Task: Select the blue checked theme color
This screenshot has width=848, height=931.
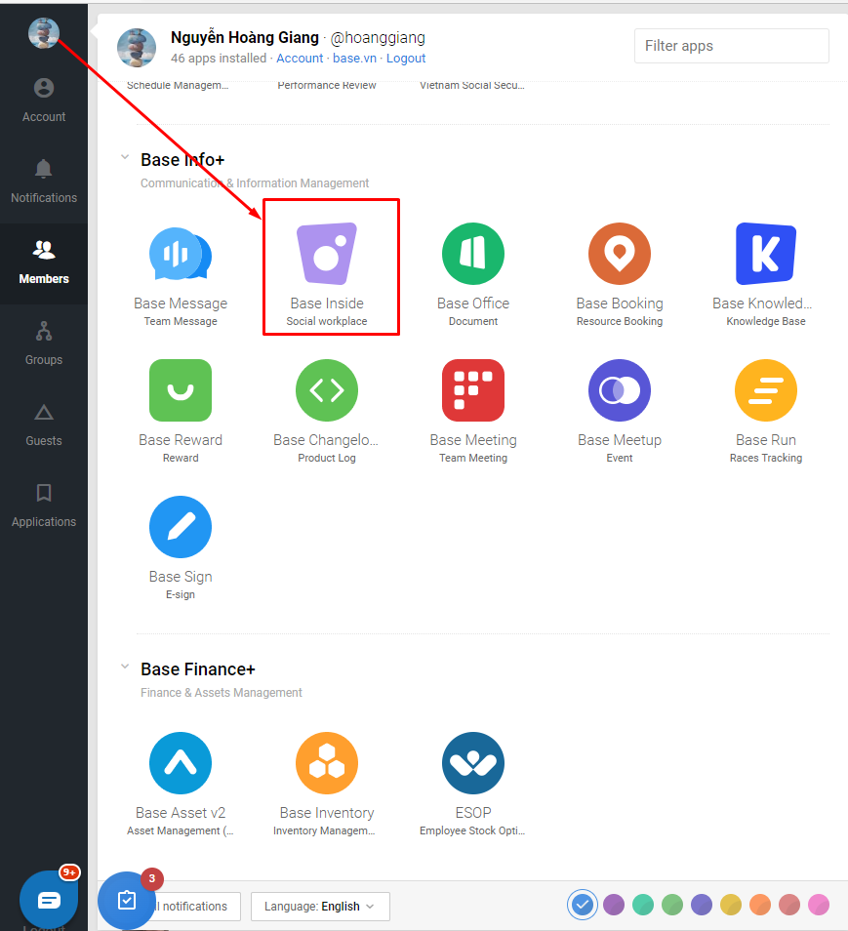Action: pos(583,905)
